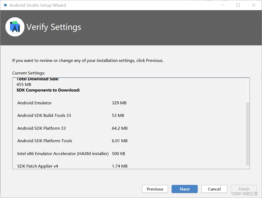Minimize the setup wizard window
This screenshot has height=198, width=262.
pos(222,5)
